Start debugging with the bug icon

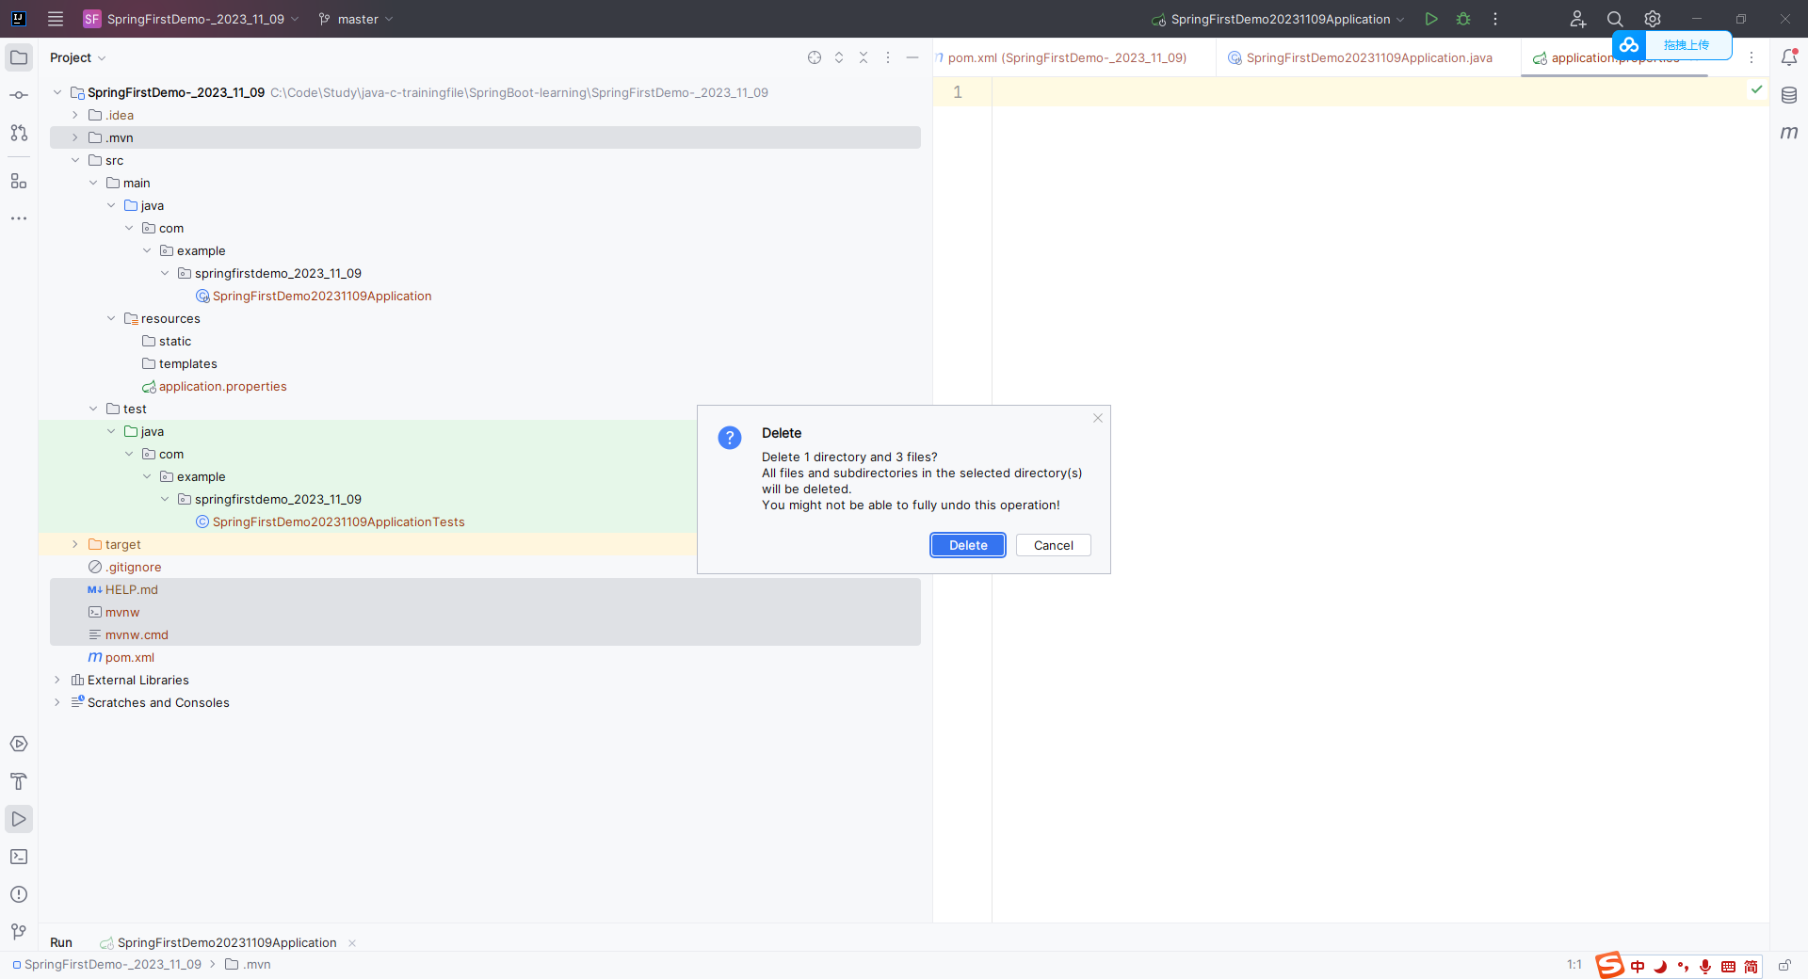(x=1463, y=19)
